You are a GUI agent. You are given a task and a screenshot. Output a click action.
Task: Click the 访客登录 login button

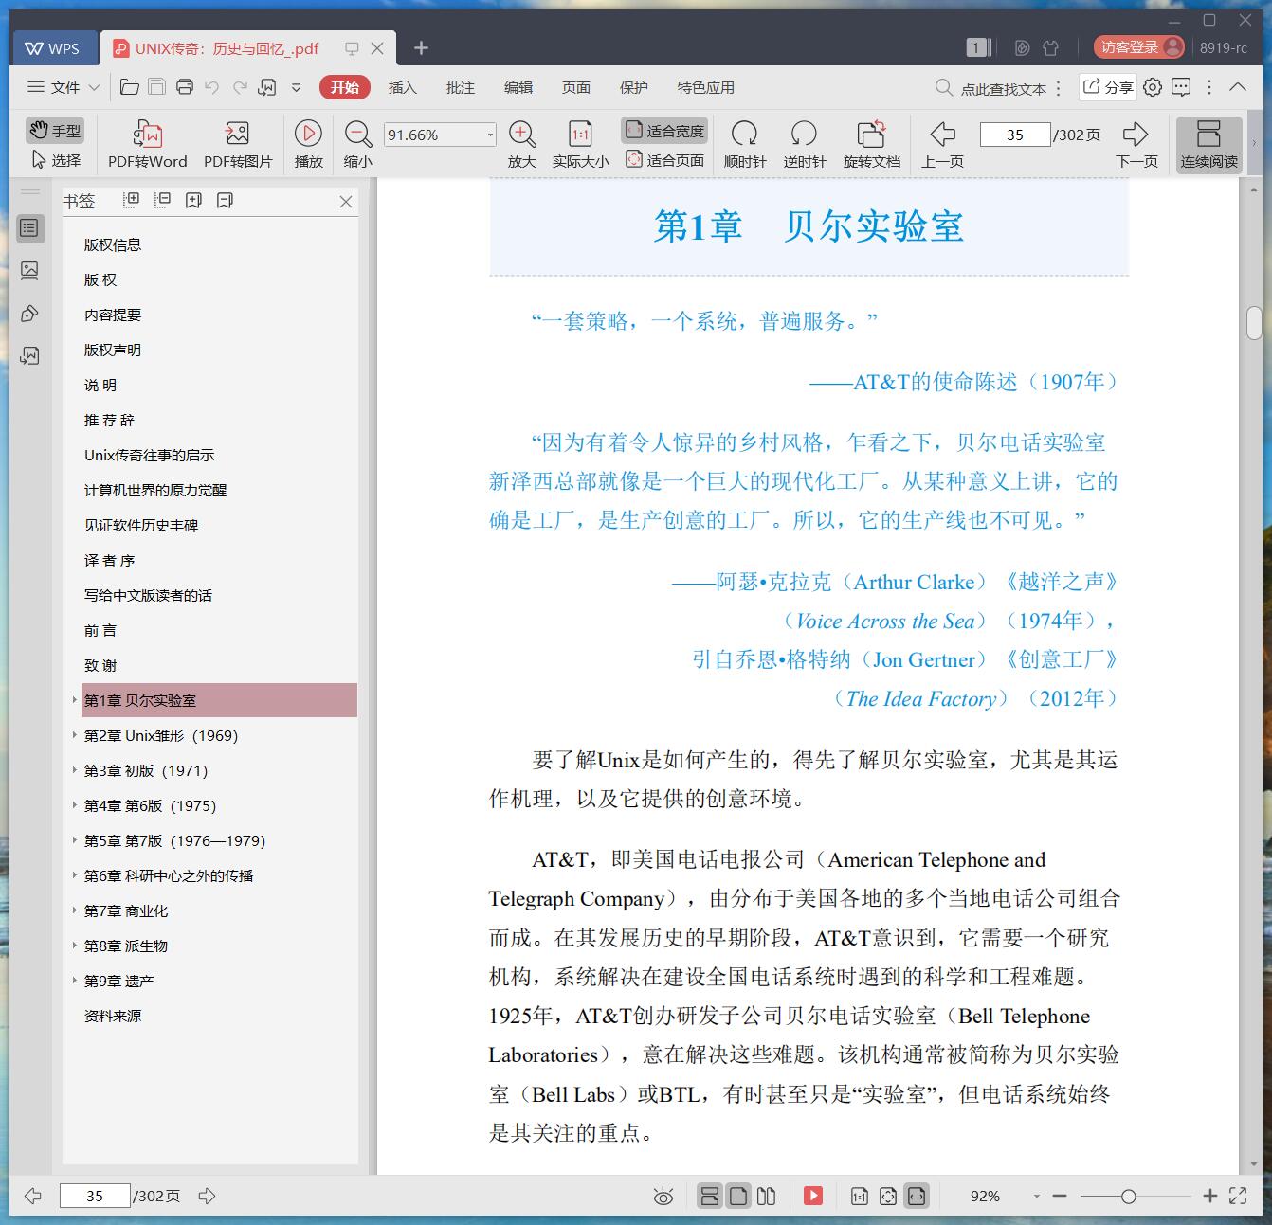pos(1138,47)
